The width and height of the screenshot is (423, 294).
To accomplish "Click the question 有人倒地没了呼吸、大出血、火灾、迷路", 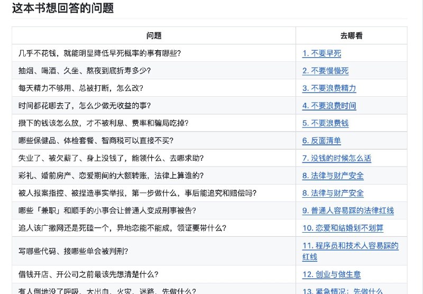I will [107, 291].
